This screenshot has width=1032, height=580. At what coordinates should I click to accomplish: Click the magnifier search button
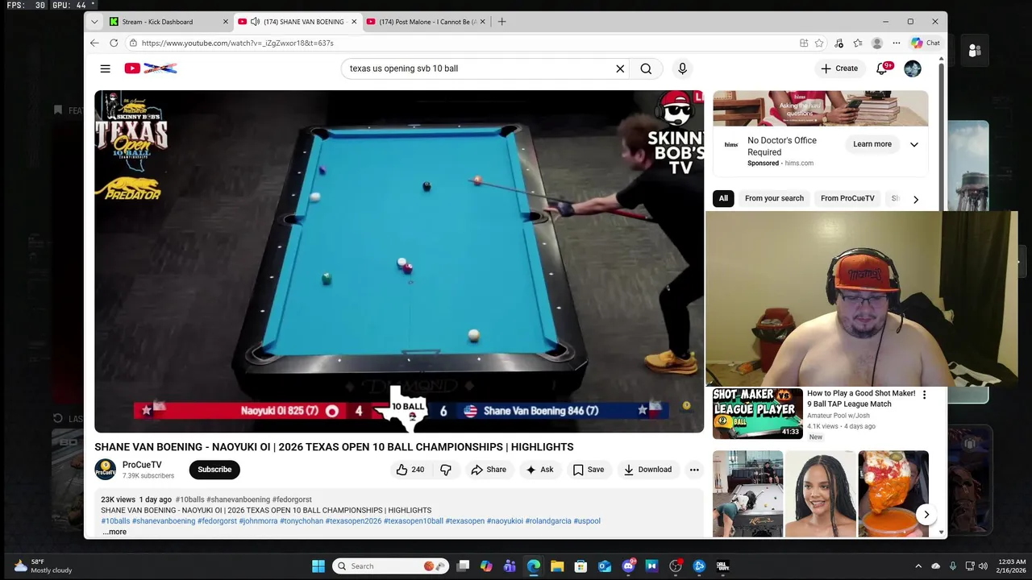pos(646,68)
